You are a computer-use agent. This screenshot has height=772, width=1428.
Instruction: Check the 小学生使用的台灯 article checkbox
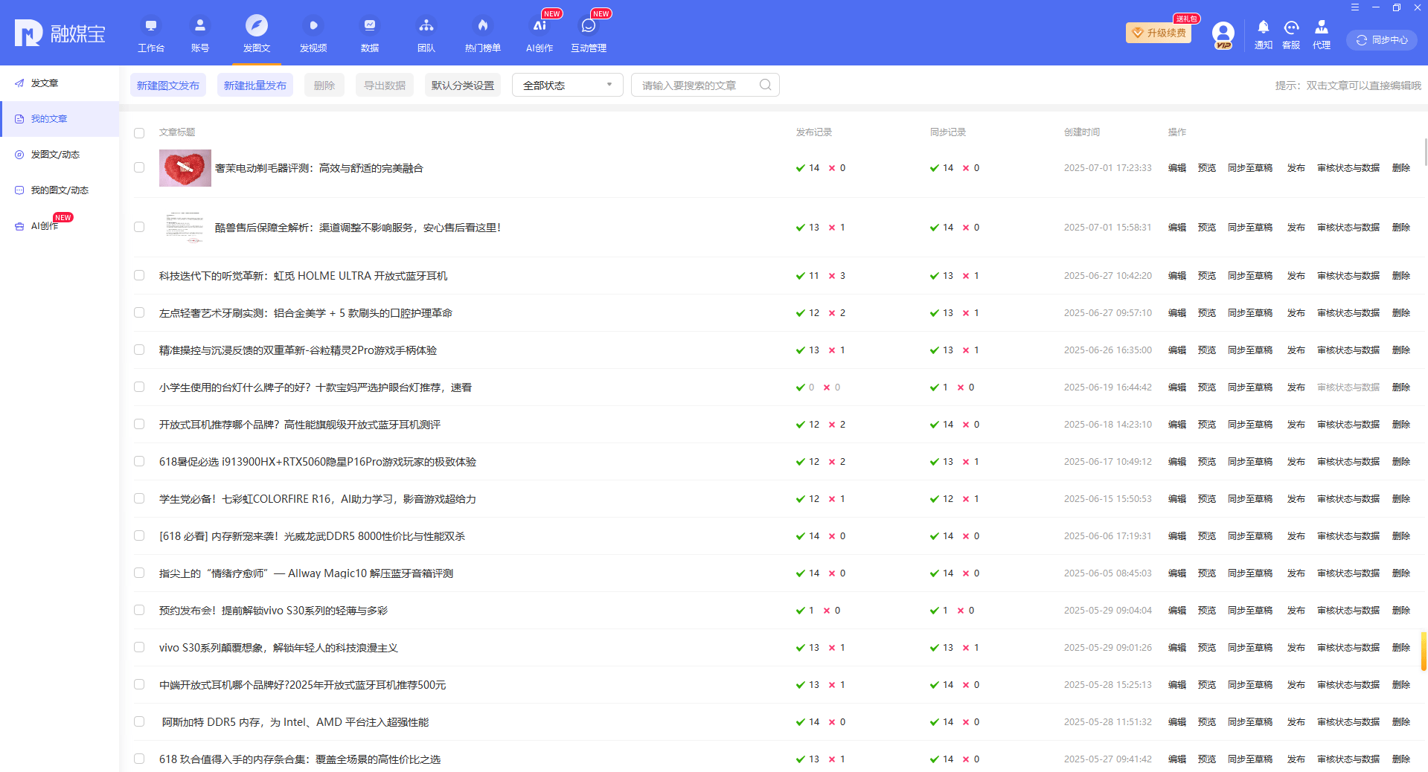click(x=139, y=387)
